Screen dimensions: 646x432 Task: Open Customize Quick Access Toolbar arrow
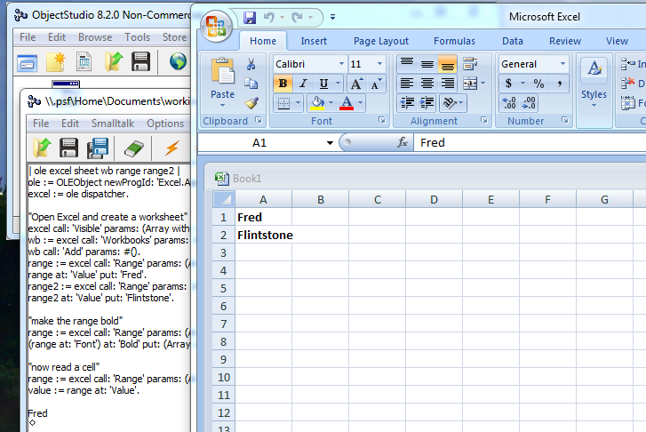pos(332,17)
